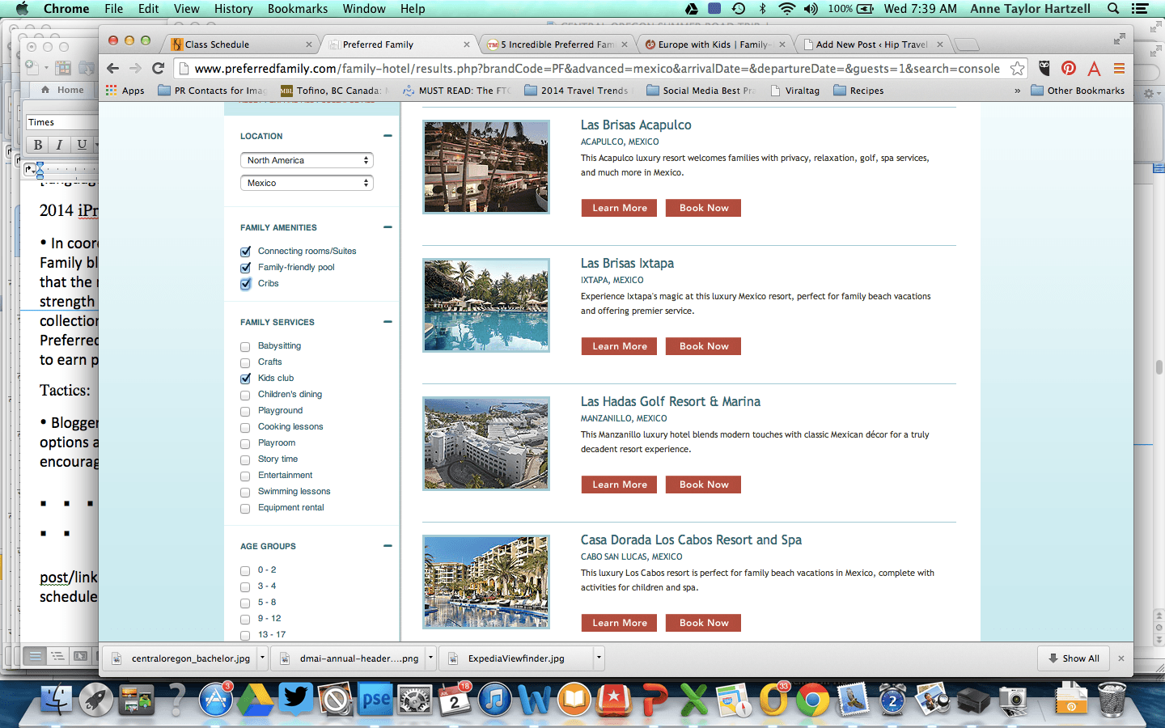Image resolution: width=1165 pixels, height=728 pixels.
Task: Open the Bookmarks menu in menu bar
Action: 298,9
